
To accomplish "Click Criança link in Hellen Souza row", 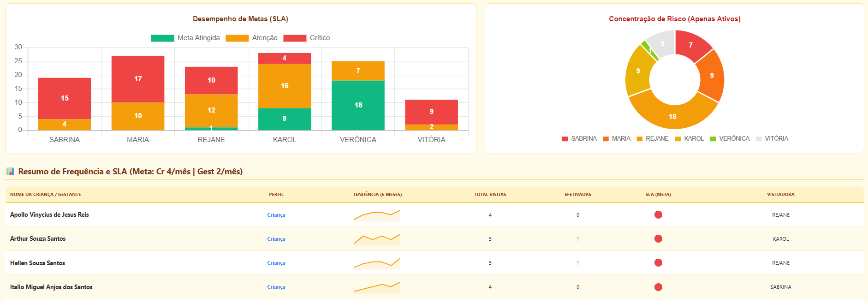I will coord(276,263).
